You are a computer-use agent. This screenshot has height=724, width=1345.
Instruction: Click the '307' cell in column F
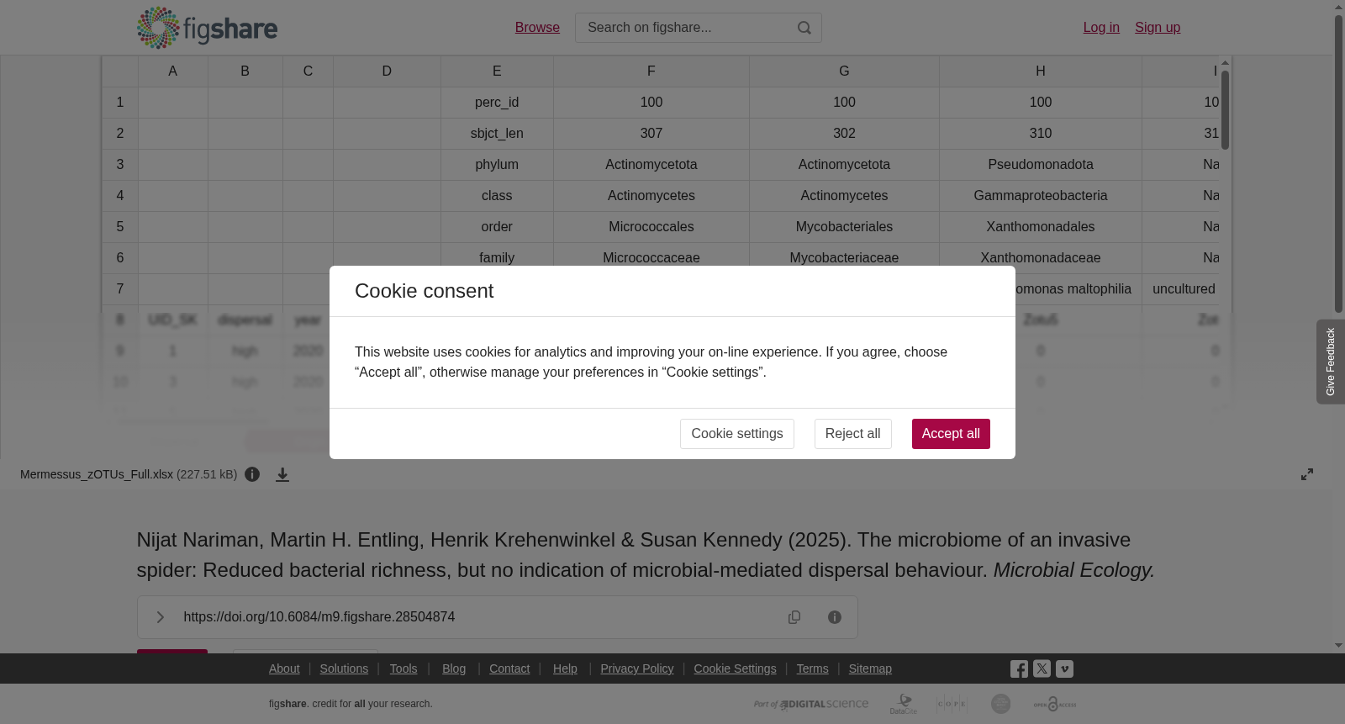point(651,134)
